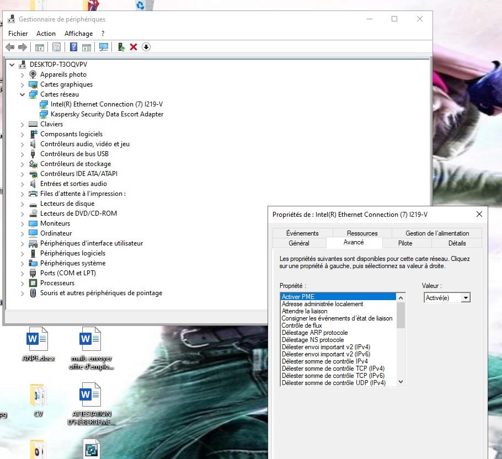Viewport: 502px width, 459px height.
Task: Open the Affichage menu
Action: coord(78,34)
